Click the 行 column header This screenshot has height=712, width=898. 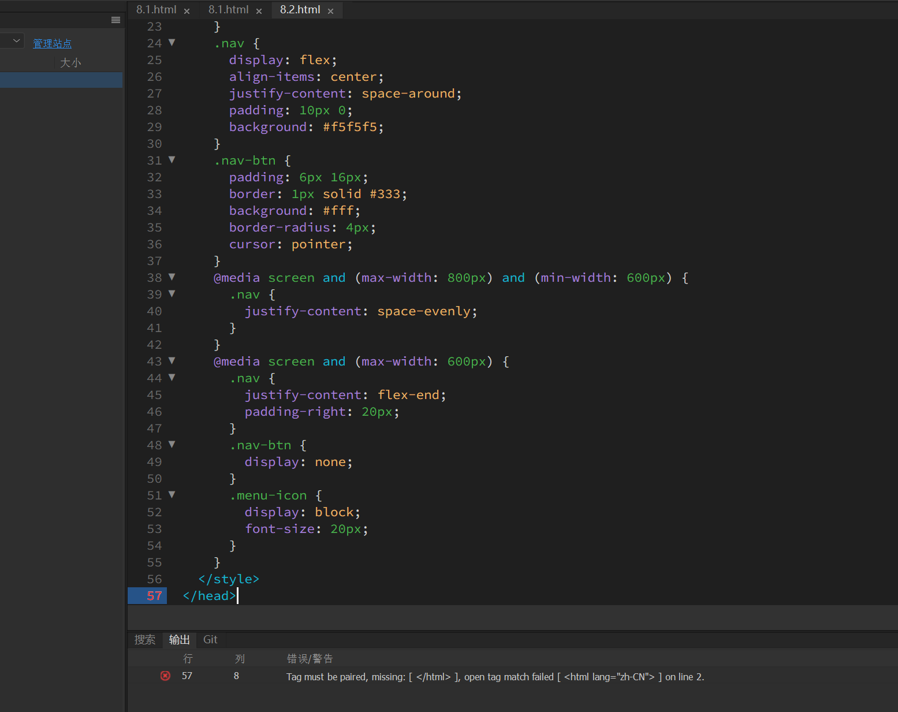click(x=188, y=659)
